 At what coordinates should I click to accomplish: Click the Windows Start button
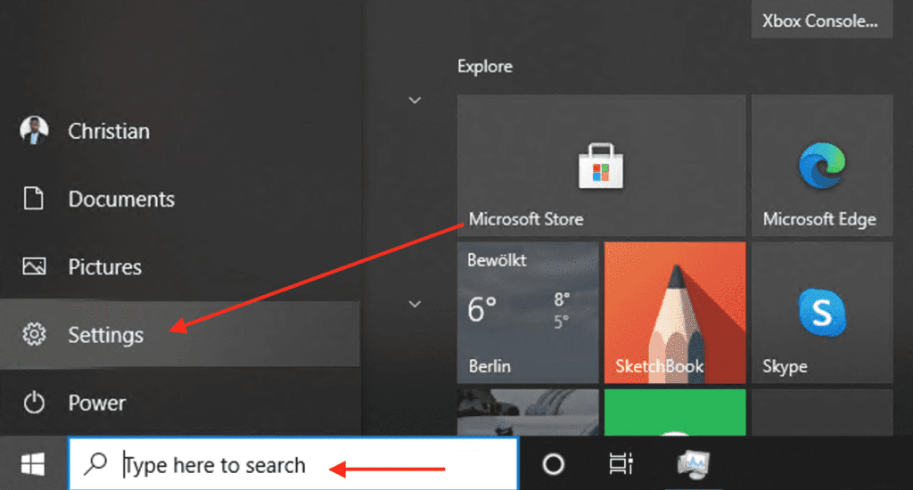tap(34, 464)
